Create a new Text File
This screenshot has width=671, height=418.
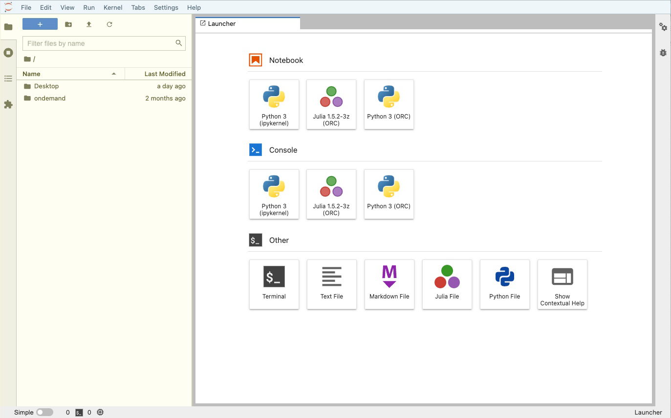pyautogui.click(x=332, y=284)
